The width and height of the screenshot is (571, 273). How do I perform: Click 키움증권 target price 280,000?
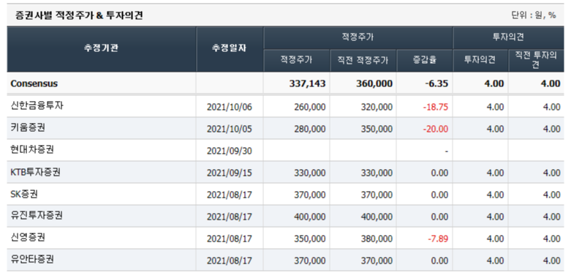[x=310, y=129]
